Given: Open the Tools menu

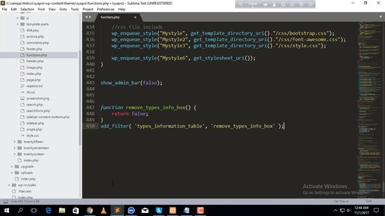Looking at the screenshot, I should click(x=75, y=10).
